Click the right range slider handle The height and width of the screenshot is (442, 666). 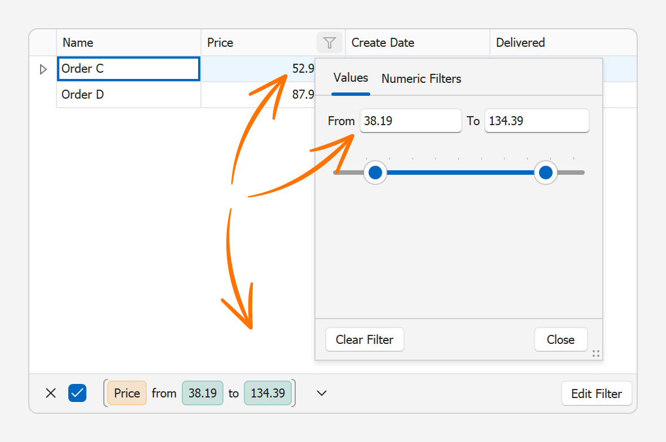coord(546,173)
